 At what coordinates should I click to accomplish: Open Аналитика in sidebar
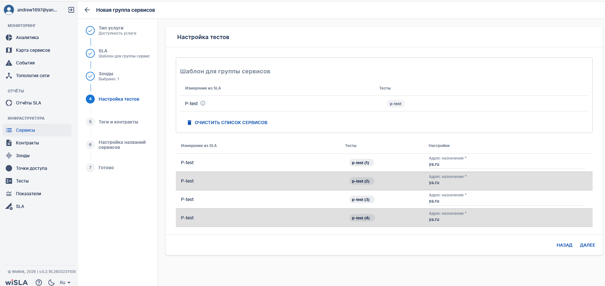(37, 37)
